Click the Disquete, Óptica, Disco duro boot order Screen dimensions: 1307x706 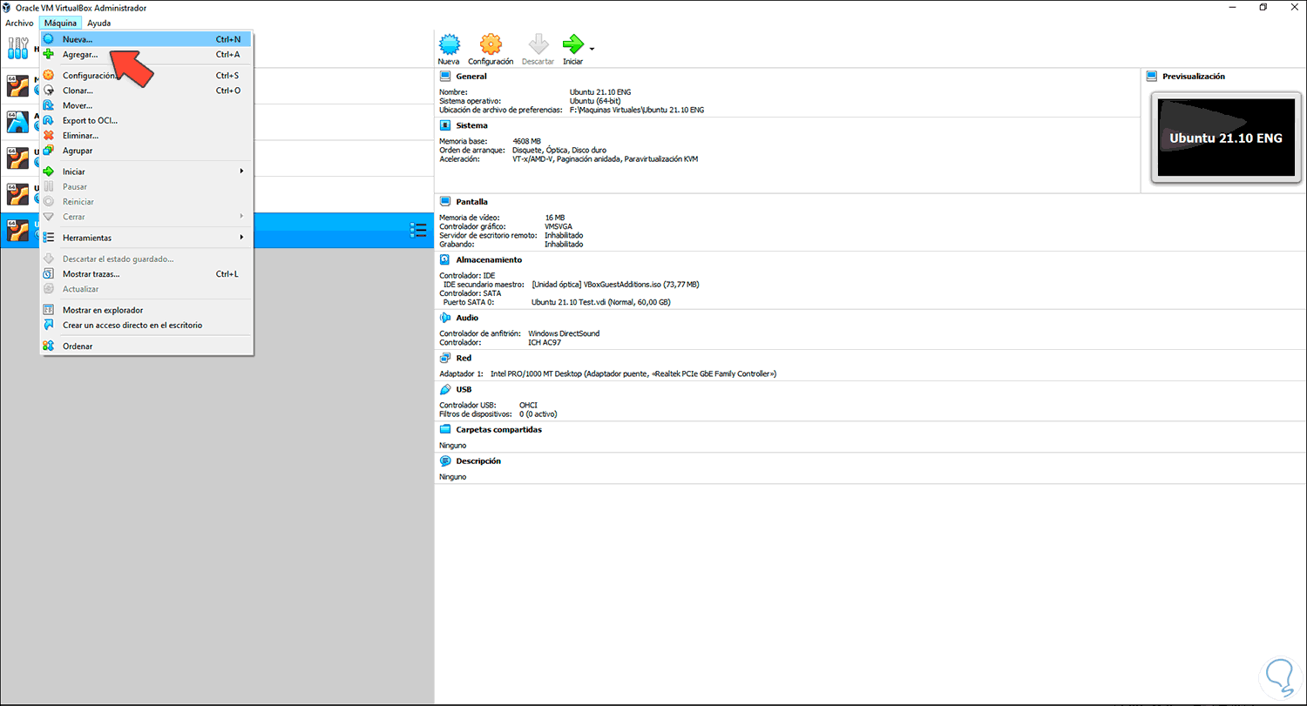[560, 151]
